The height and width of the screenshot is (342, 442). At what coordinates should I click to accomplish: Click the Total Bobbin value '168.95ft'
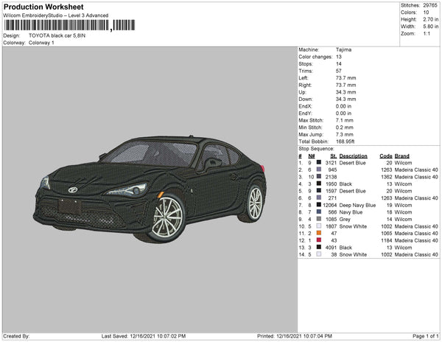pyautogui.click(x=345, y=142)
